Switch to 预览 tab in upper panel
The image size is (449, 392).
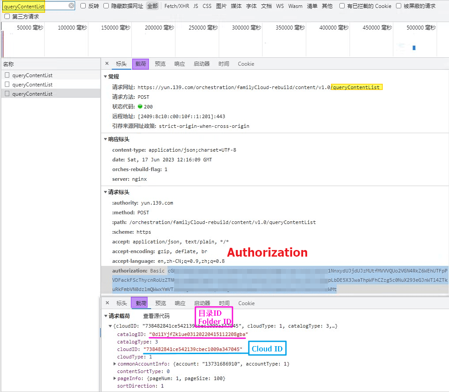point(160,63)
